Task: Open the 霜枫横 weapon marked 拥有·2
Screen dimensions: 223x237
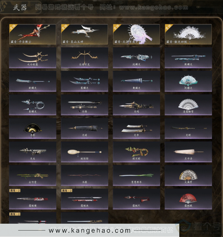Action: coord(33,199)
